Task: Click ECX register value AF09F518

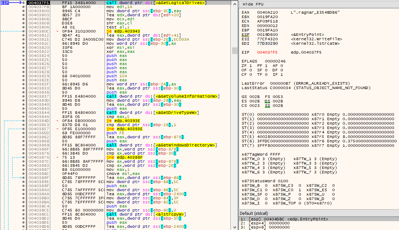Action: point(267,21)
